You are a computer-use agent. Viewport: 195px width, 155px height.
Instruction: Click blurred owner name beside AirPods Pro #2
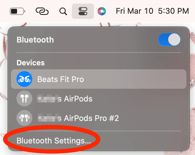[49, 118]
